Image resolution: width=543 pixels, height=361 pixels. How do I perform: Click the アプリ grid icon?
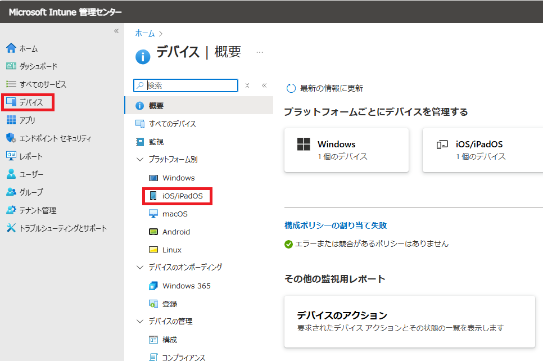pos(11,120)
